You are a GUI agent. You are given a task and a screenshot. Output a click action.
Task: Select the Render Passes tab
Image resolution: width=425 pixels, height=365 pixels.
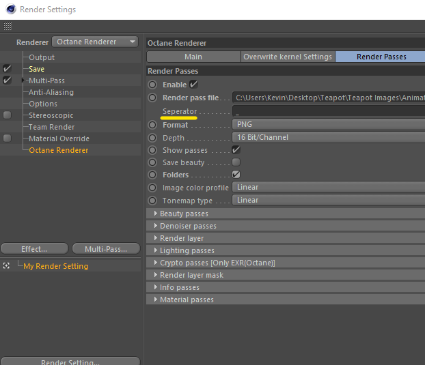coord(381,57)
